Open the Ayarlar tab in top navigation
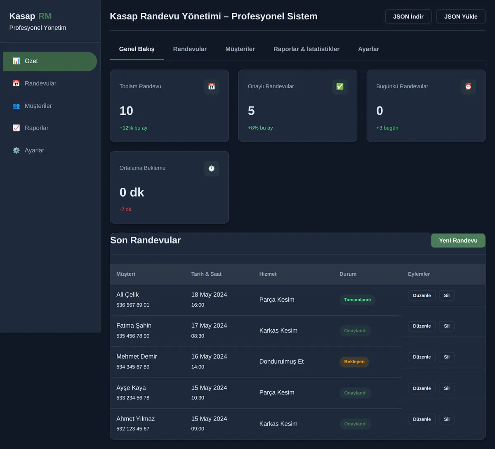The image size is (495, 449). tap(368, 49)
